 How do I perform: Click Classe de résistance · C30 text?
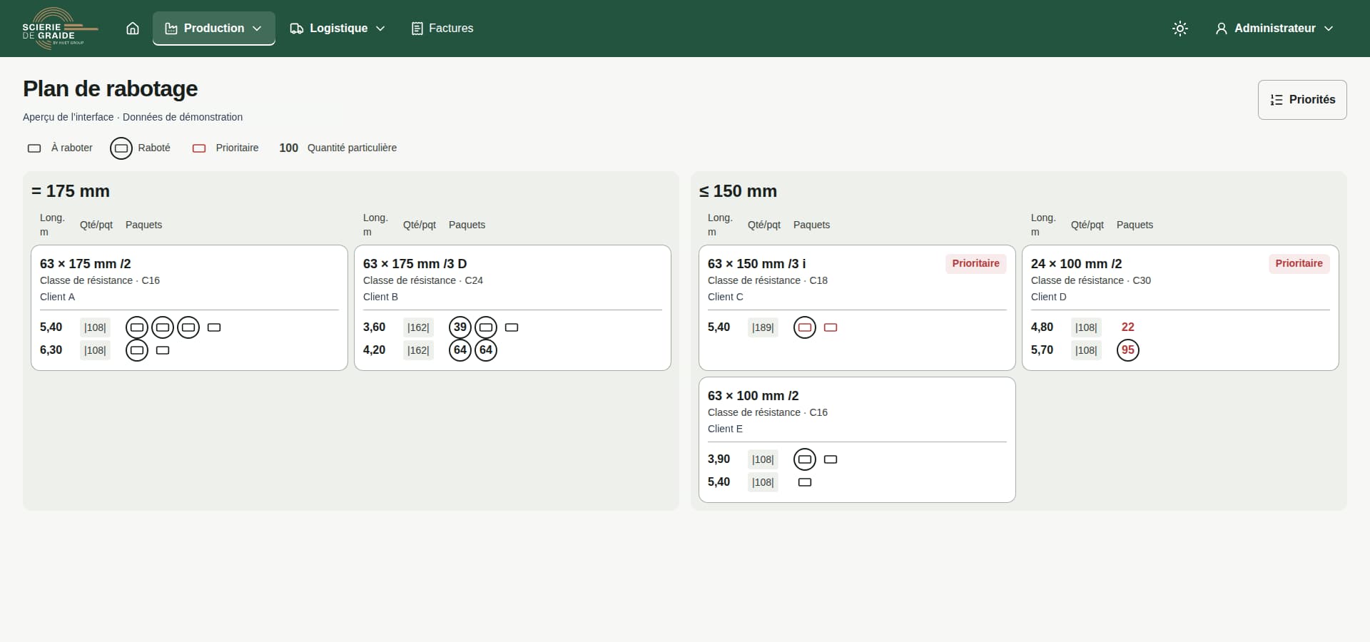(x=1091, y=280)
